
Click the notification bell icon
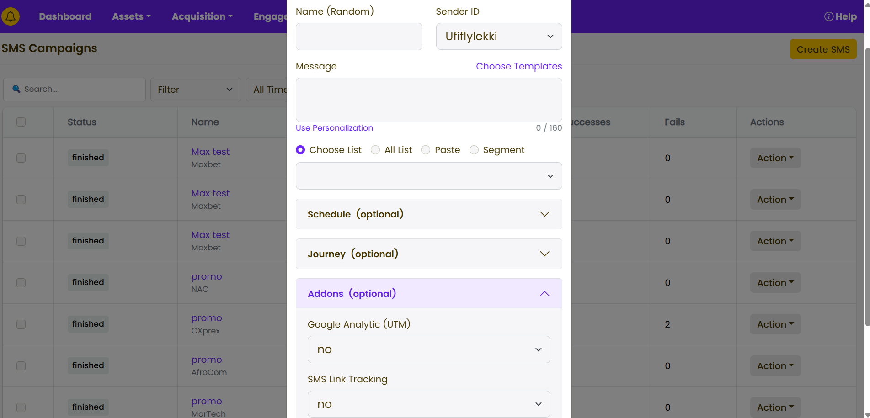[11, 16]
